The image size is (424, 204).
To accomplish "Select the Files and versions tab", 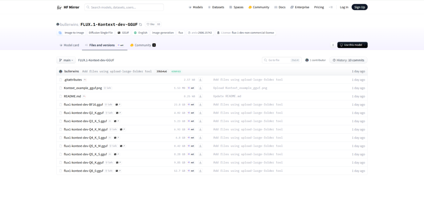I will [105, 45].
